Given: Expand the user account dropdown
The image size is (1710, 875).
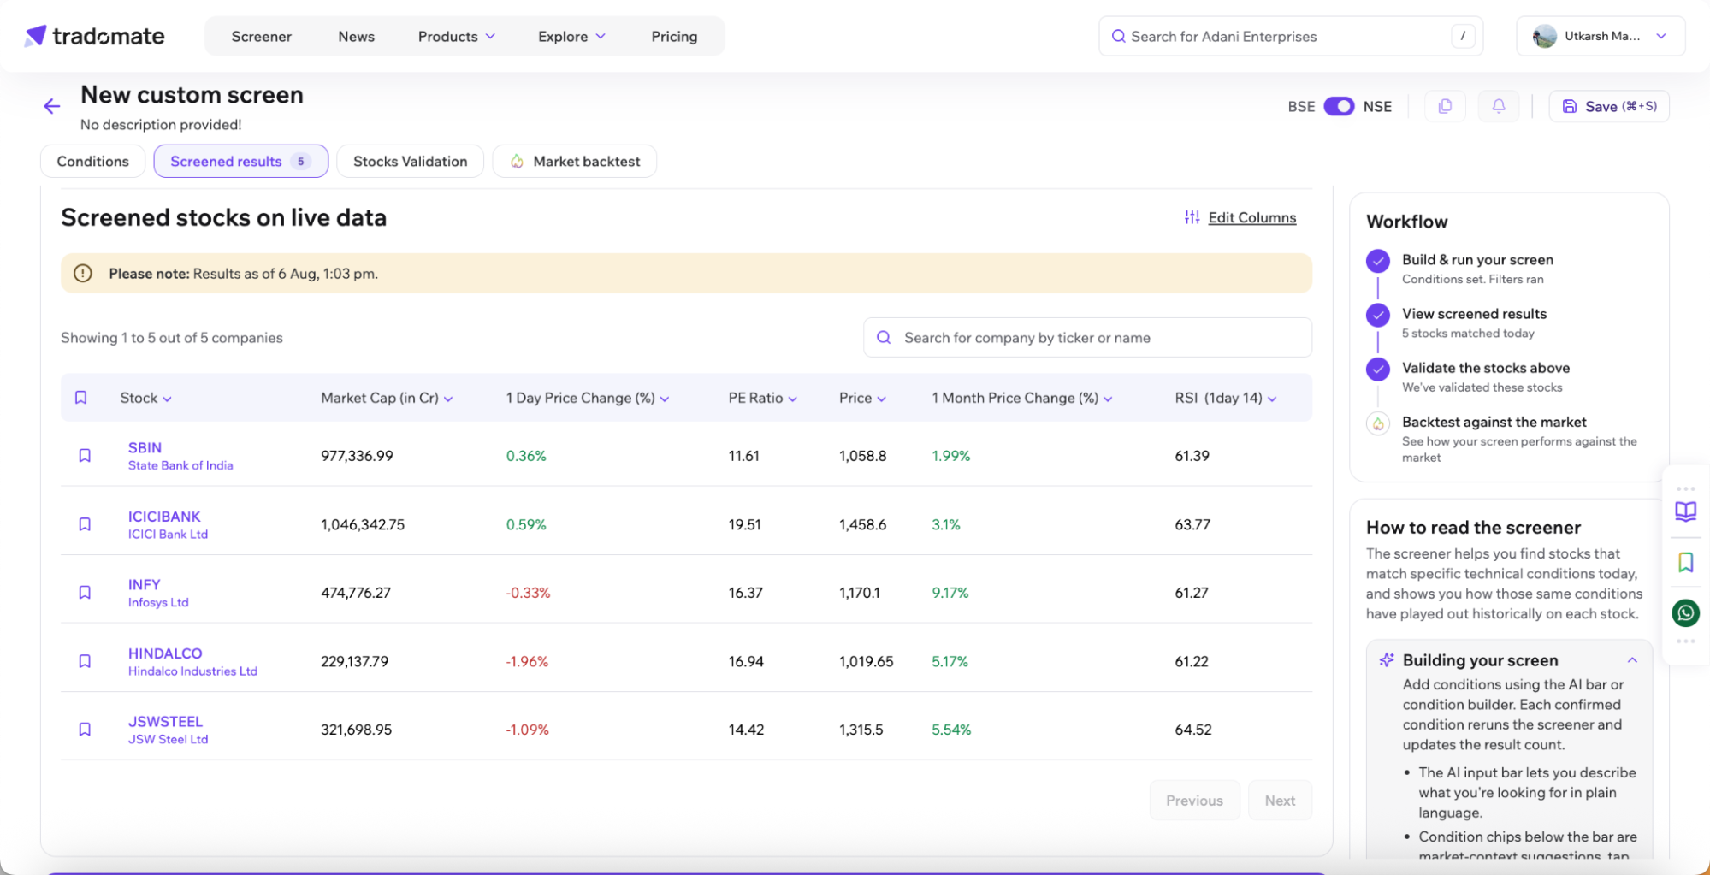Looking at the screenshot, I should pos(1660,37).
